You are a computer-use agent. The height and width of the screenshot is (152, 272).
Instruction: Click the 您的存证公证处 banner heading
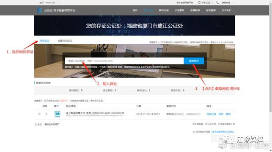[x=135, y=26]
